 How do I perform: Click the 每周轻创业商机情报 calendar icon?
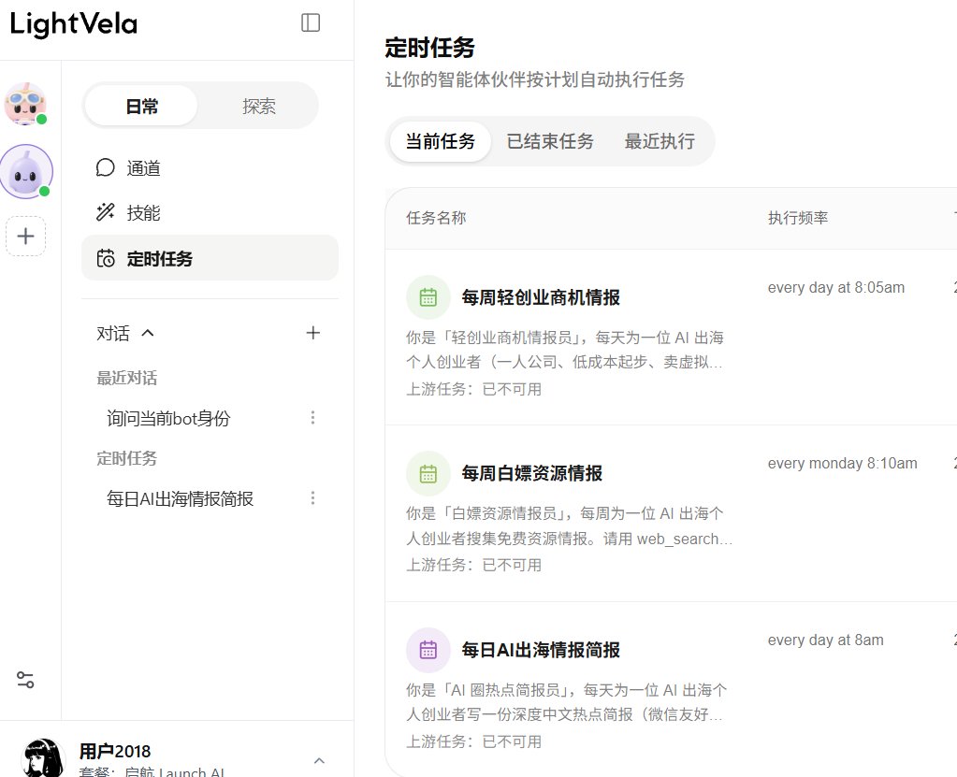pyautogui.click(x=428, y=297)
